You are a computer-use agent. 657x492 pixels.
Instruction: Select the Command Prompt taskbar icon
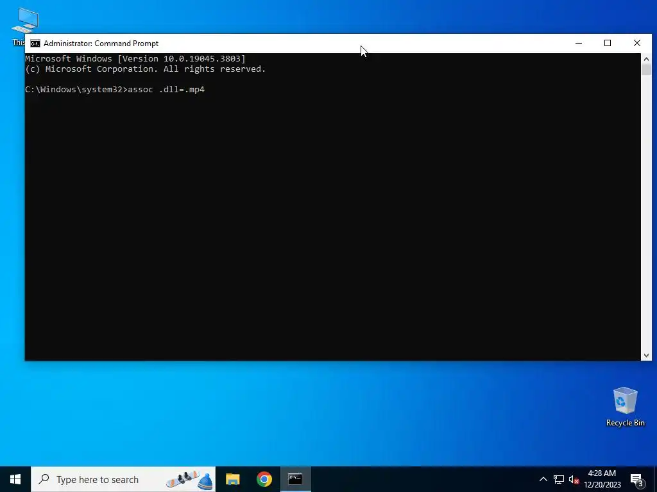(x=295, y=479)
